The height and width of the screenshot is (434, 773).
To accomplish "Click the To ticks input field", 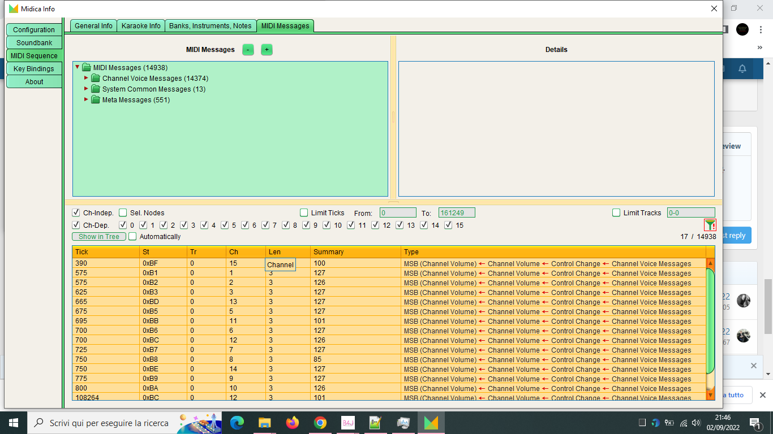I will point(456,213).
